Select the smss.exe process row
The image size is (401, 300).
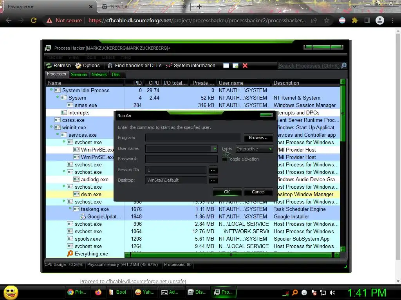click(x=193, y=105)
